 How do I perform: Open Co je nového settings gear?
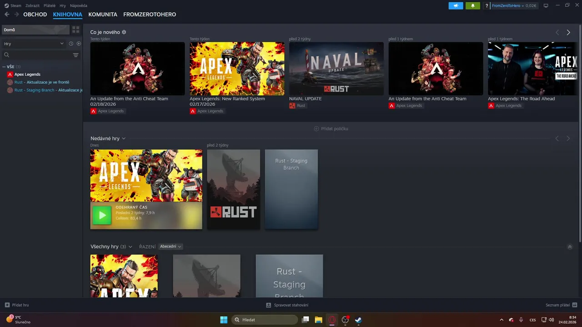(124, 32)
